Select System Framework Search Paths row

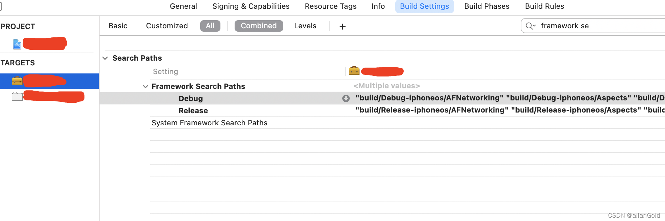coord(407,123)
